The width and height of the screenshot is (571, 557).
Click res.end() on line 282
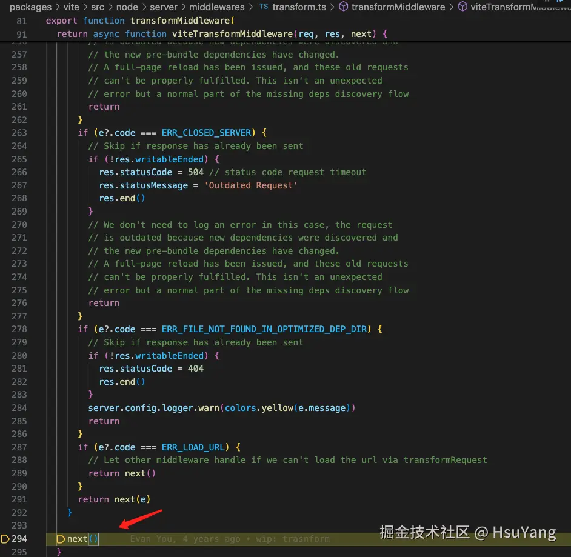(x=122, y=382)
